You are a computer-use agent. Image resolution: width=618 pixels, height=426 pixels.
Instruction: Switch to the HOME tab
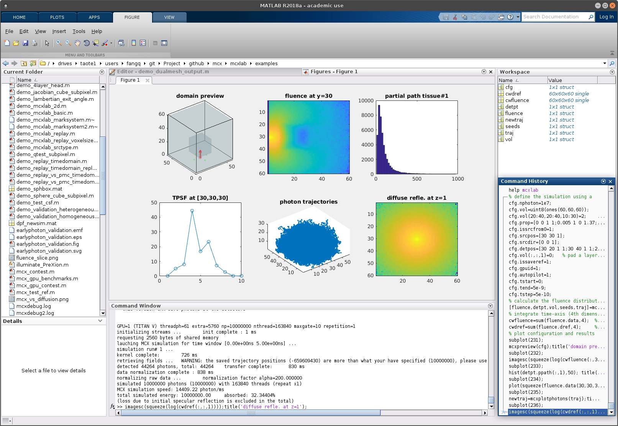[x=19, y=17]
